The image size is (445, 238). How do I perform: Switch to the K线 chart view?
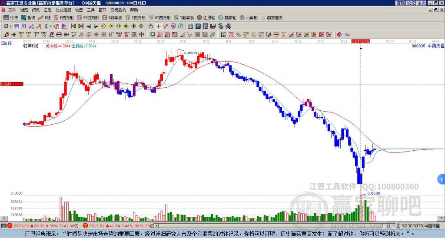44,17
